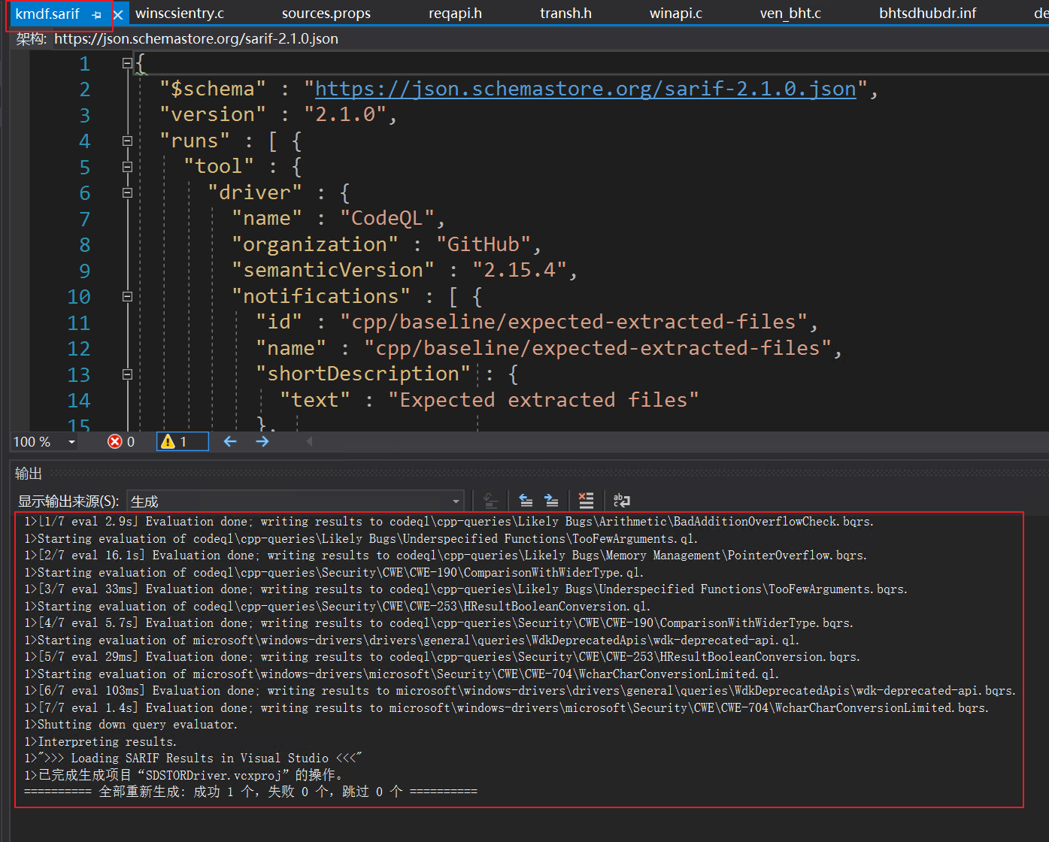The width and height of the screenshot is (1049, 842).
Task: Click "Expected extracted files" text on line 14
Action: pos(543,401)
